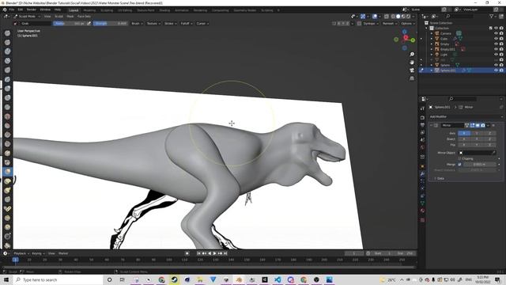Adjust the brush Strength slider
Viewport: 506px width, 285px height.
click(x=111, y=24)
